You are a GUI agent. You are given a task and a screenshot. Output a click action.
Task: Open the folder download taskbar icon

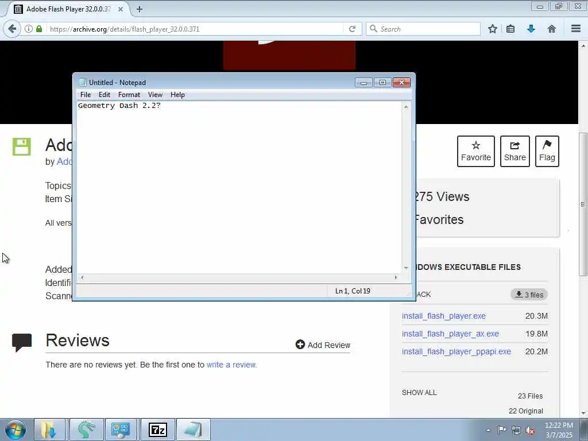tap(49, 430)
